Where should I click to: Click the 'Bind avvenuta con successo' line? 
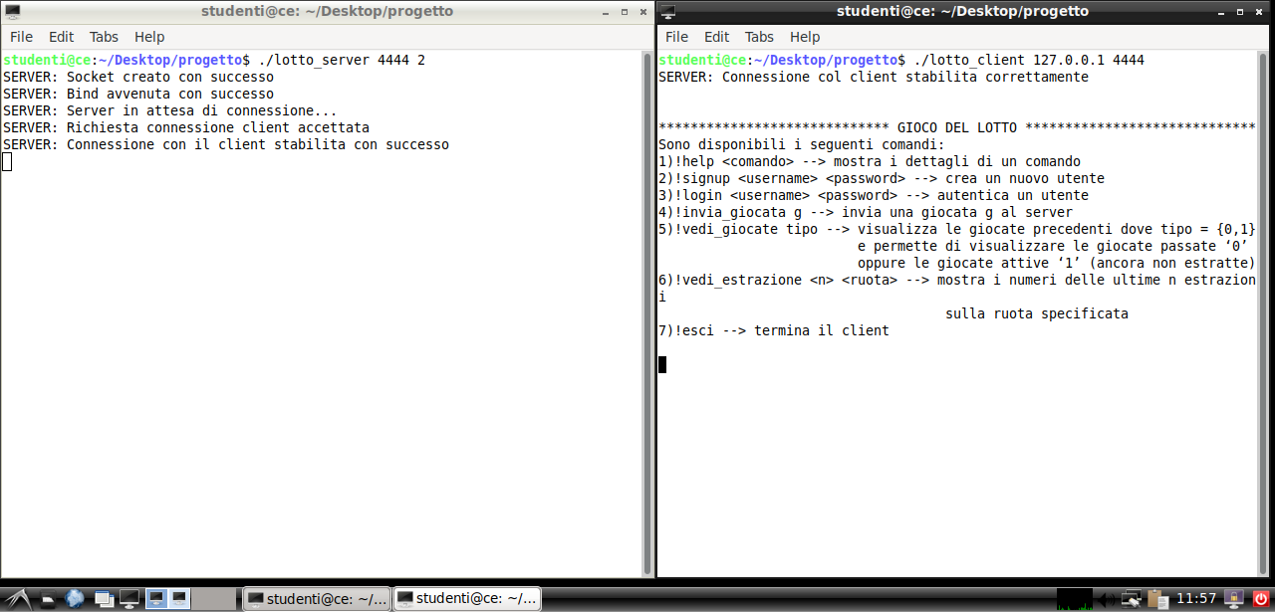(x=138, y=94)
